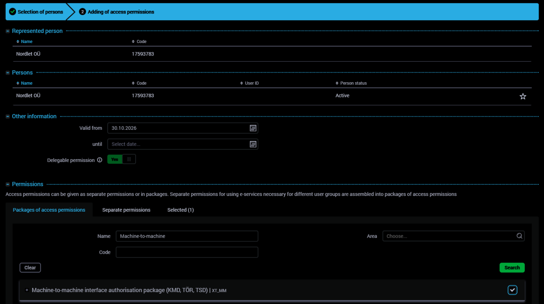Open the Valid from calendar picker
The height and width of the screenshot is (304, 544).
point(253,128)
